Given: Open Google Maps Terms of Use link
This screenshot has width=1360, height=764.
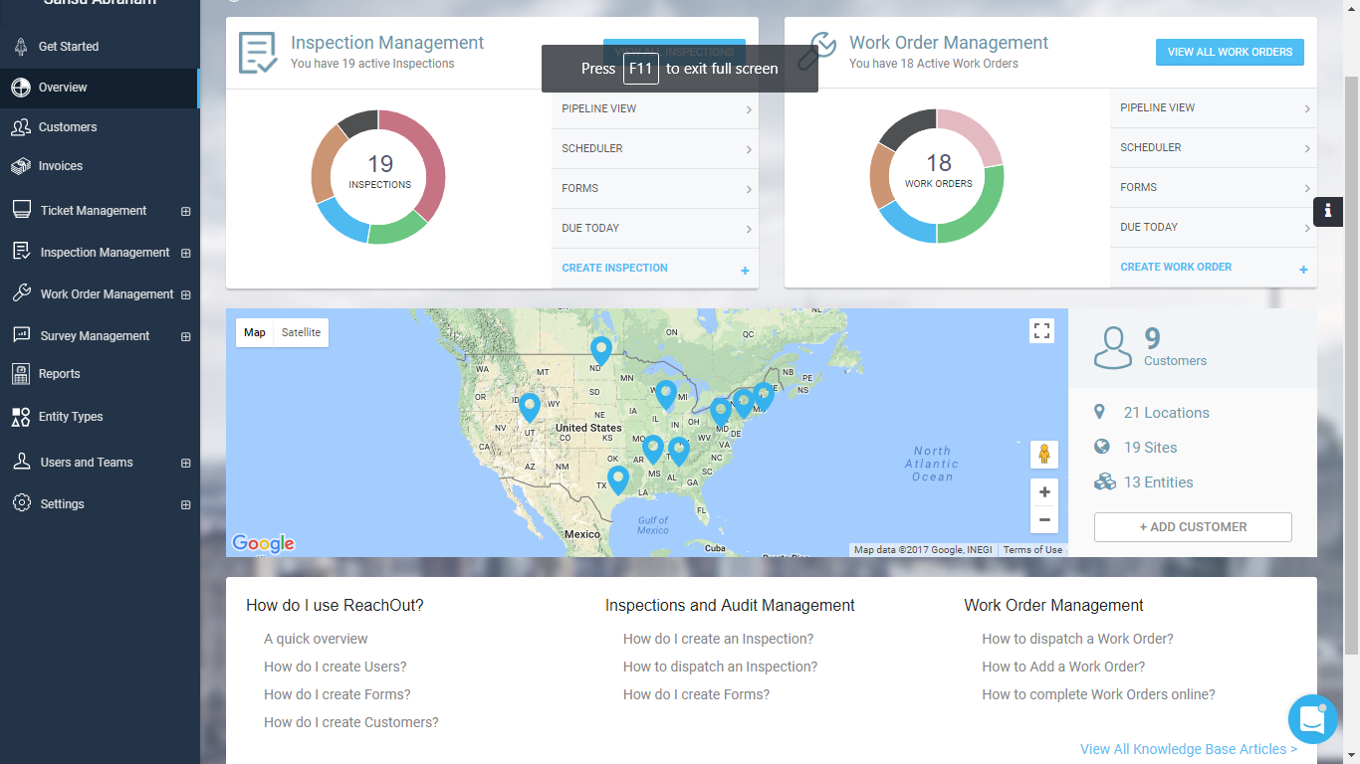Looking at the screenshot, I should (x=1032, y=550).
